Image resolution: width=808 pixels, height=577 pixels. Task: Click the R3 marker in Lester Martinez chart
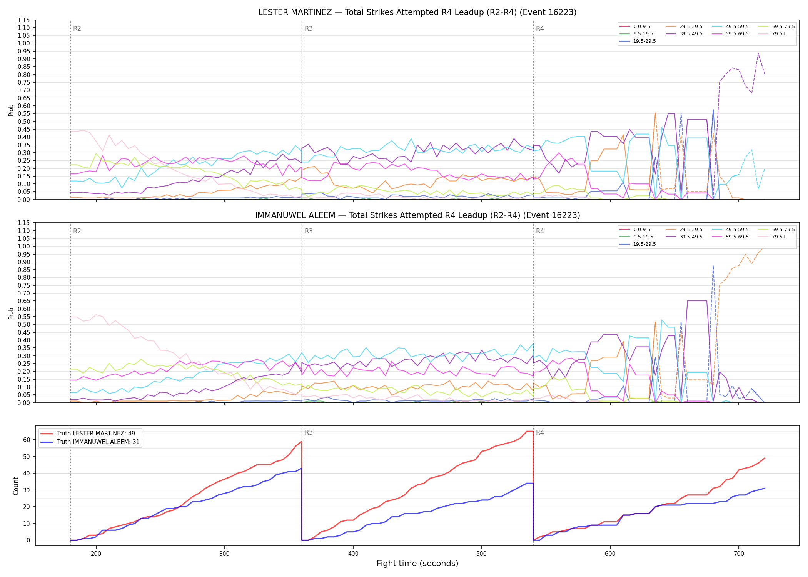(309, 28)
